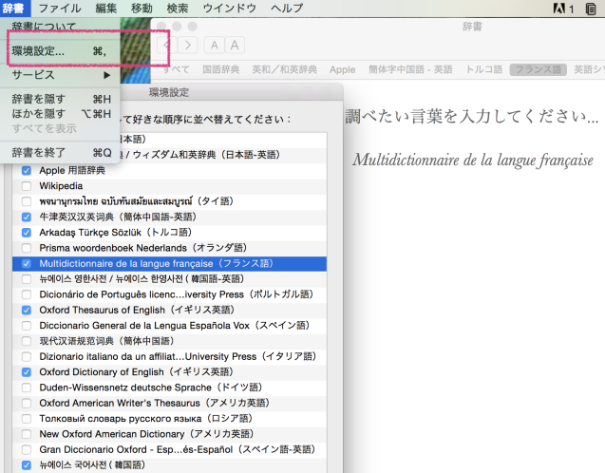Viewport: 605px width, 473px height.
Task: Enable 现代汉语规范词典 checkbox
Action: point(27,341)
